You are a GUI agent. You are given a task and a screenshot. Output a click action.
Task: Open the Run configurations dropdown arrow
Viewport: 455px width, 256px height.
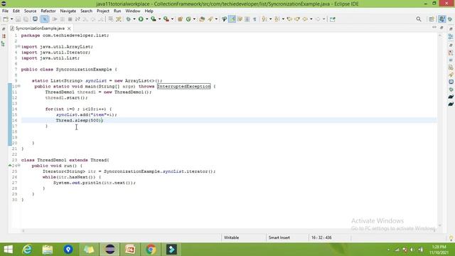[x=147, y=19]
